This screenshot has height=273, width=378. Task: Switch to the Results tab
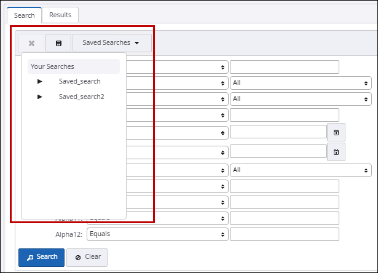pos(60,15)
